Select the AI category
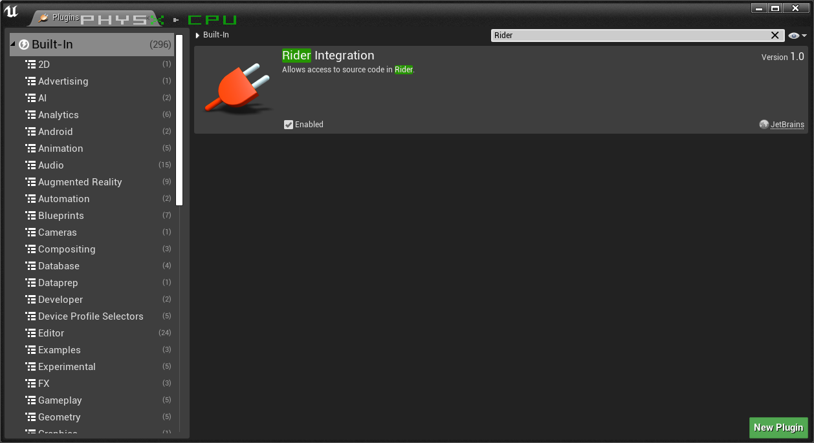814x443 pixels. 42,98
